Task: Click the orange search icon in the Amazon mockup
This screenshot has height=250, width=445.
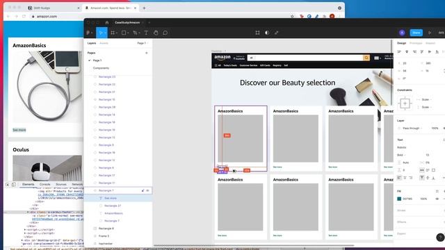Action: click(x=366, y=58)
